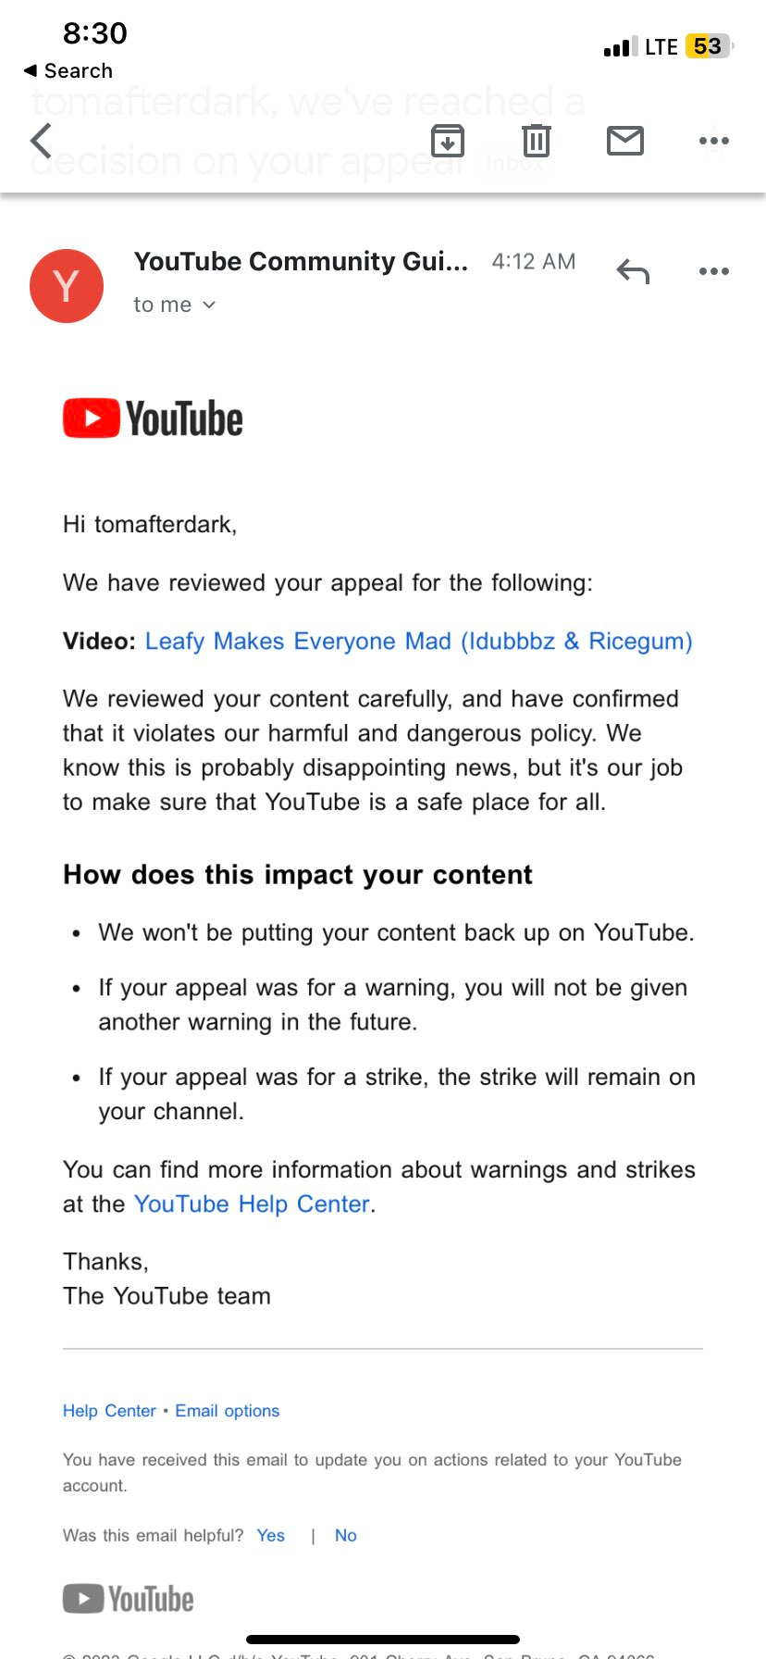The image size is (766, 1659).
Task: Tap the Inbox label beside subject
Action: pos(515,164)
